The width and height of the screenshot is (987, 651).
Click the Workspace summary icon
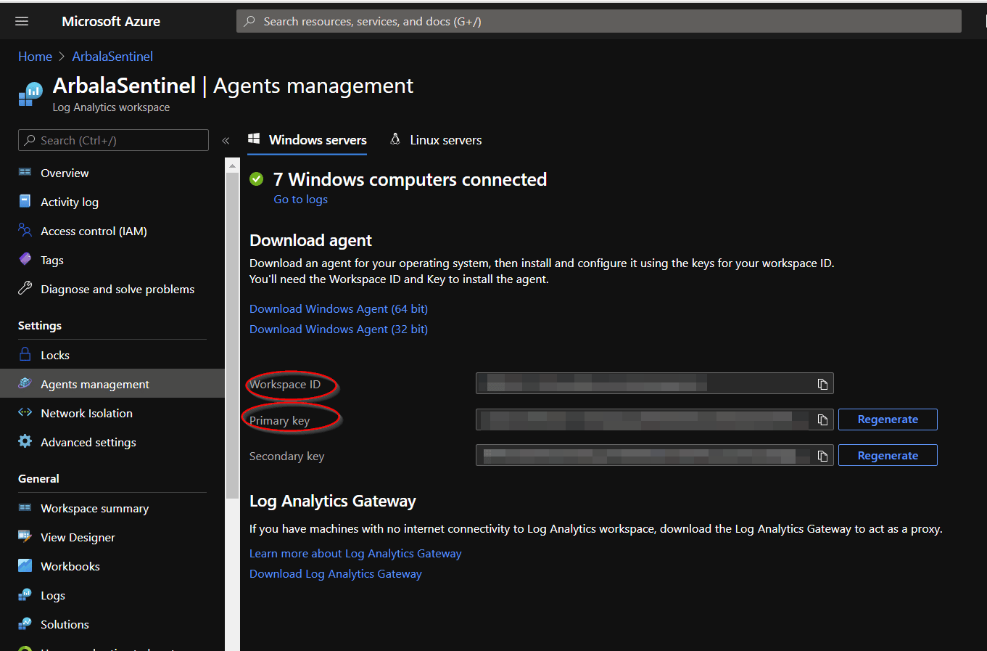pyautogui.click(x=25, y=507)
